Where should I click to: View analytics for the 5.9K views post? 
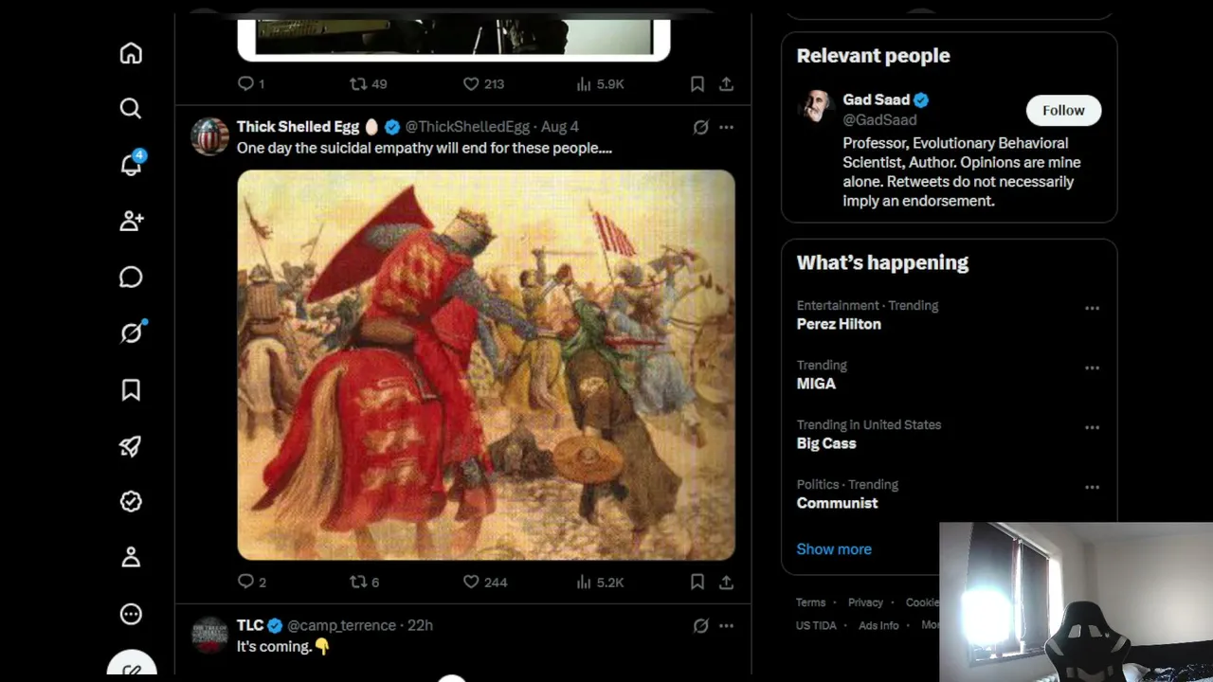click(x=600, y=83)
